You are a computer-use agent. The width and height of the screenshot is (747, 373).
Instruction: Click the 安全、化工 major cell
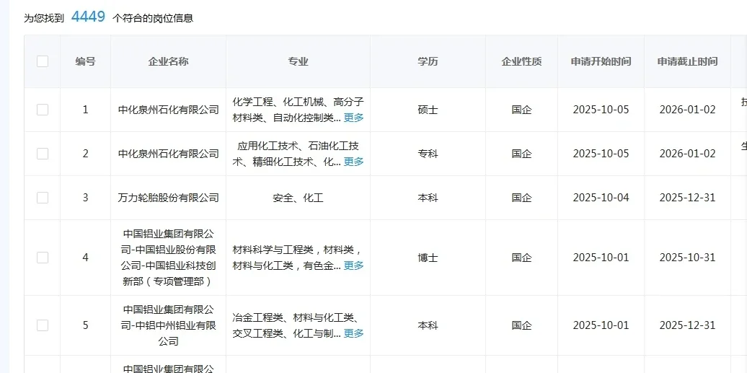click(x=299, y=198)
